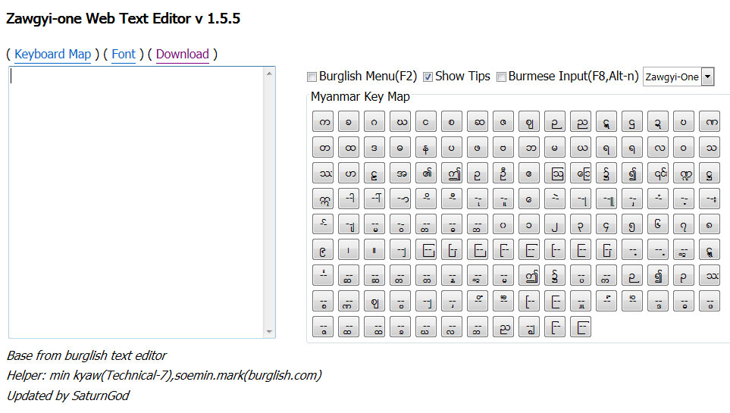This screenshot has width=730, height=413.
Task: Click the 'Base from burglish text editor' text
Action: [x=86, y=355]
